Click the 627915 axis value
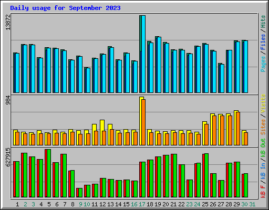The width and height of the screenshot is (269, 210). 8,157
